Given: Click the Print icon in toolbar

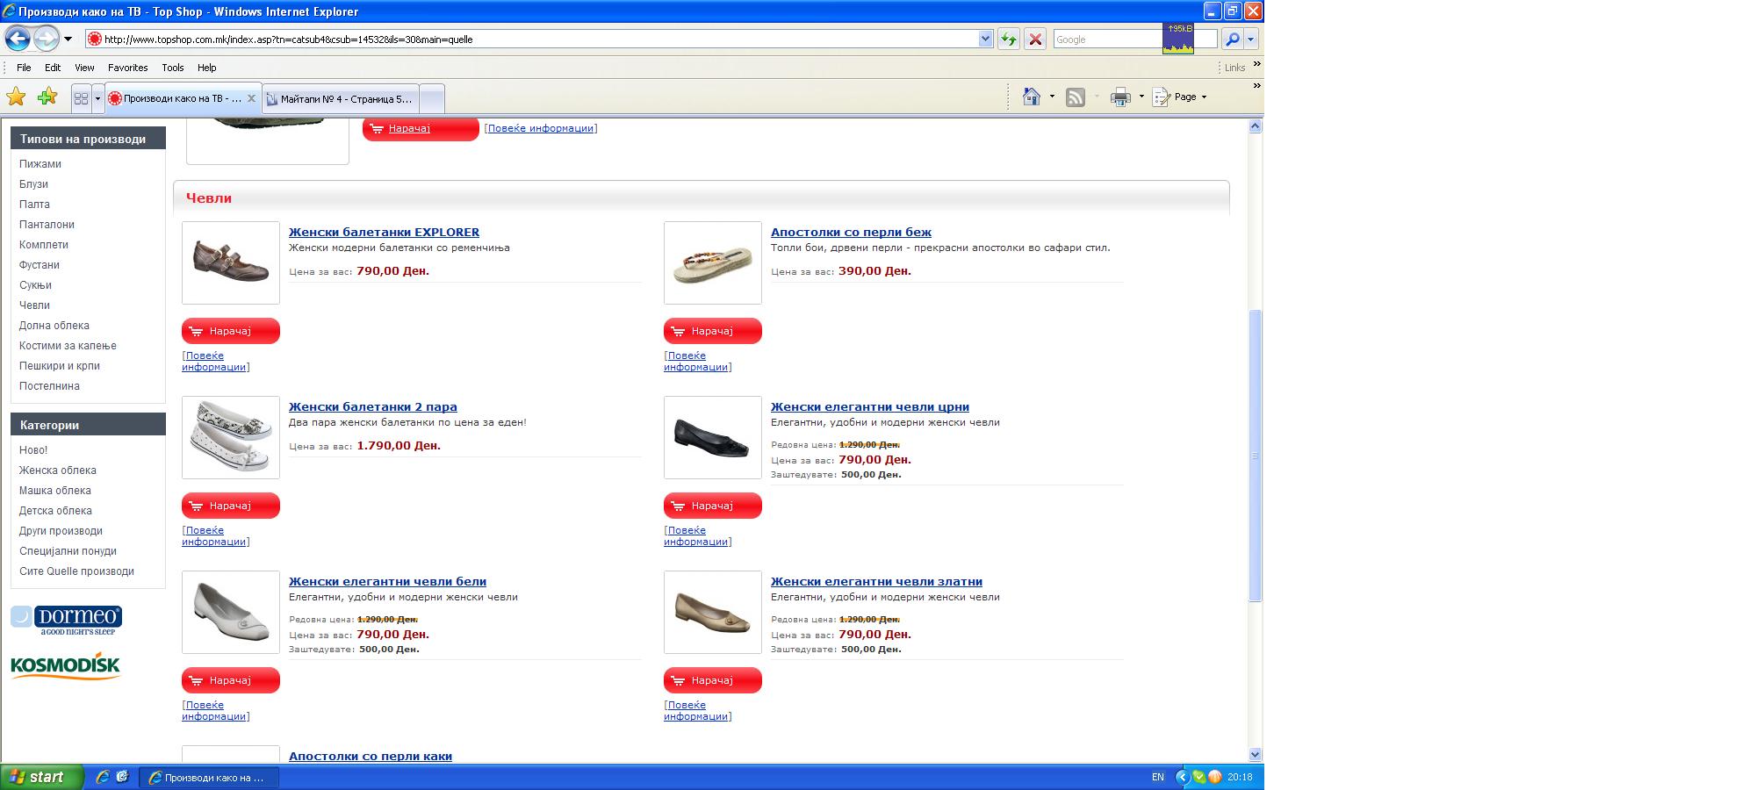Looking at the screenshot, I should pos(1120,97).
